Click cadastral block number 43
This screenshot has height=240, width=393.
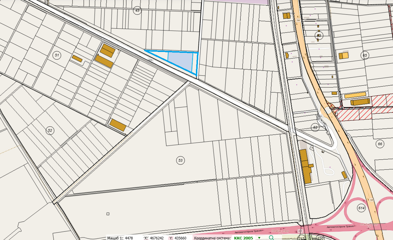click(x=137, y=11)
